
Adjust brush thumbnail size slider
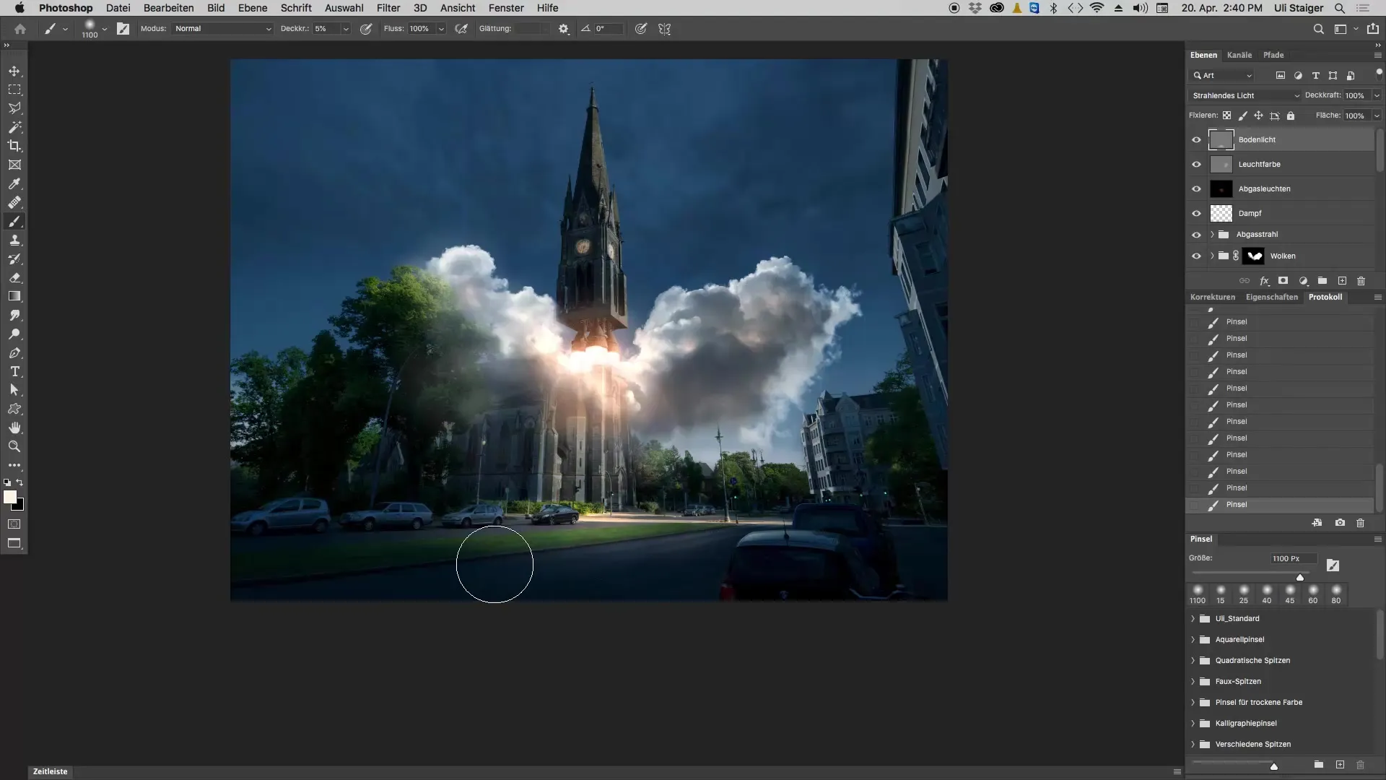point(1274,766)
